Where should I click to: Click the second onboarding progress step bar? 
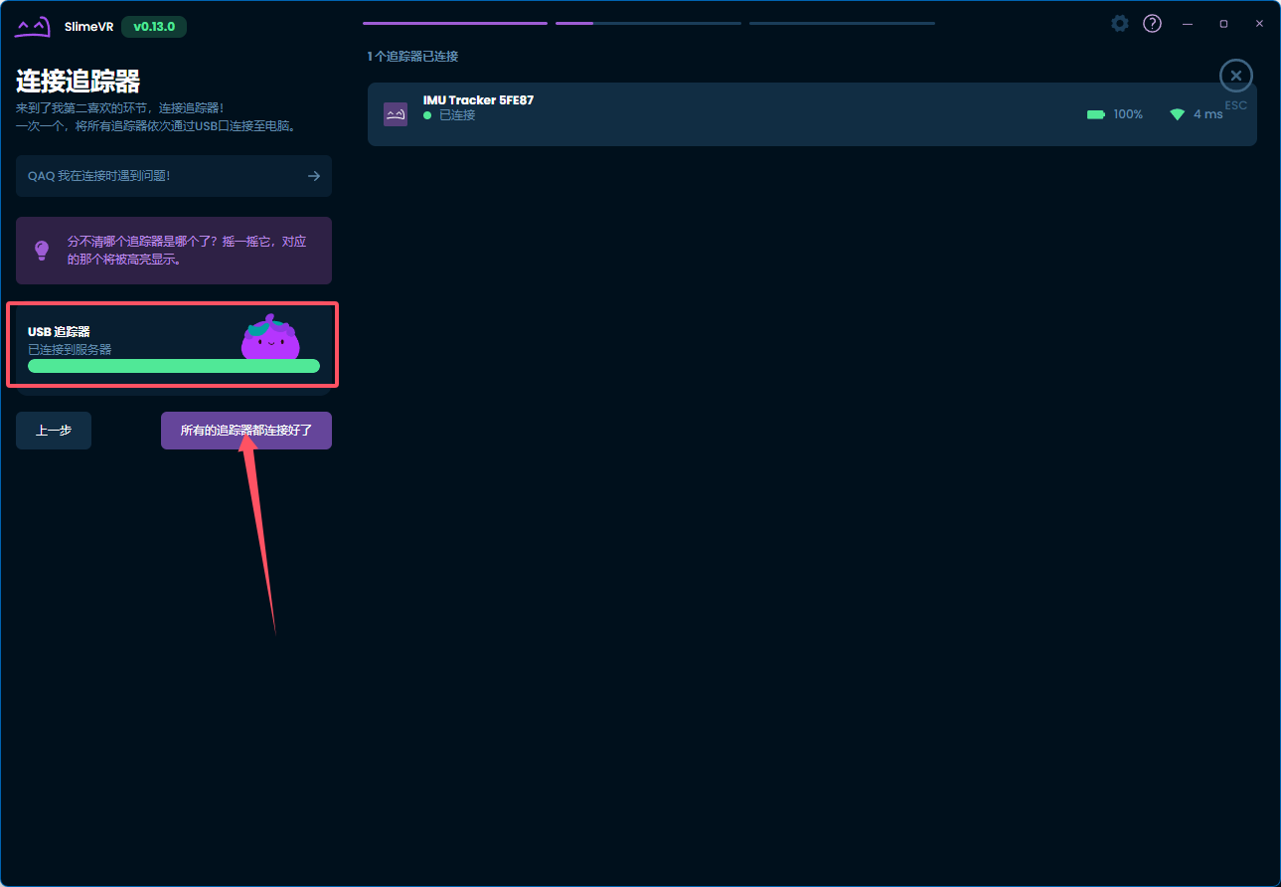[648, 23]
